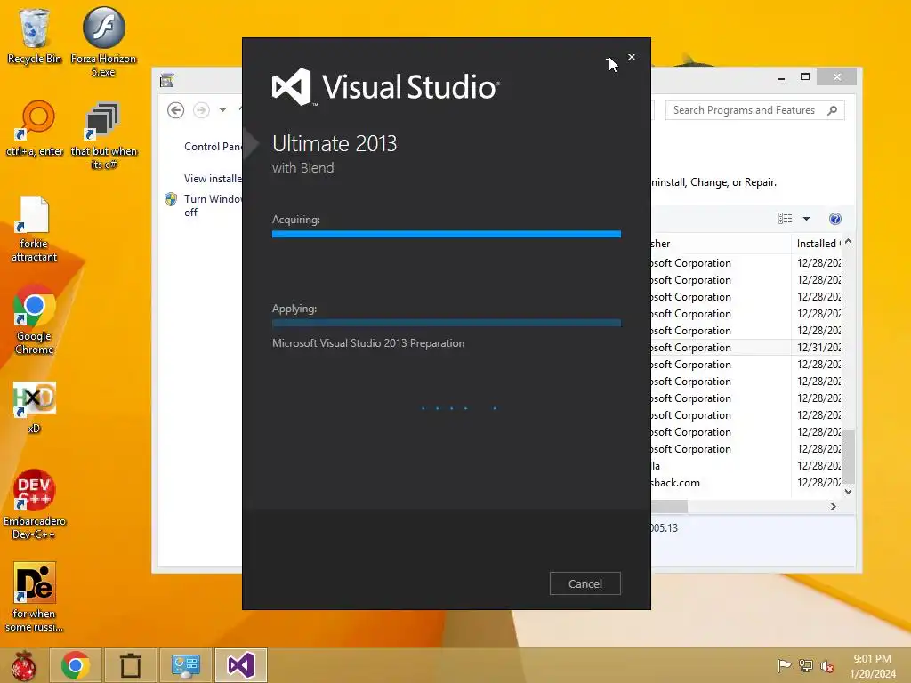Open 'that but when its c#' desktop shortcut
This screenshot has width=911, height=683.
point(103,135)
